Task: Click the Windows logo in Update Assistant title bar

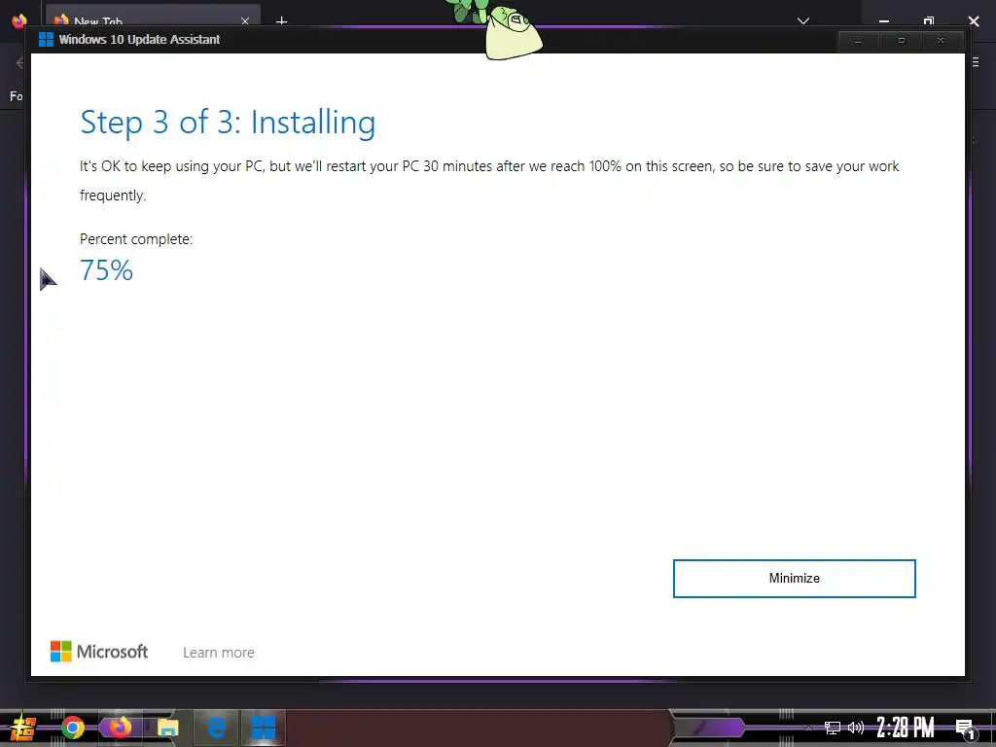Action: coord(46,39)
